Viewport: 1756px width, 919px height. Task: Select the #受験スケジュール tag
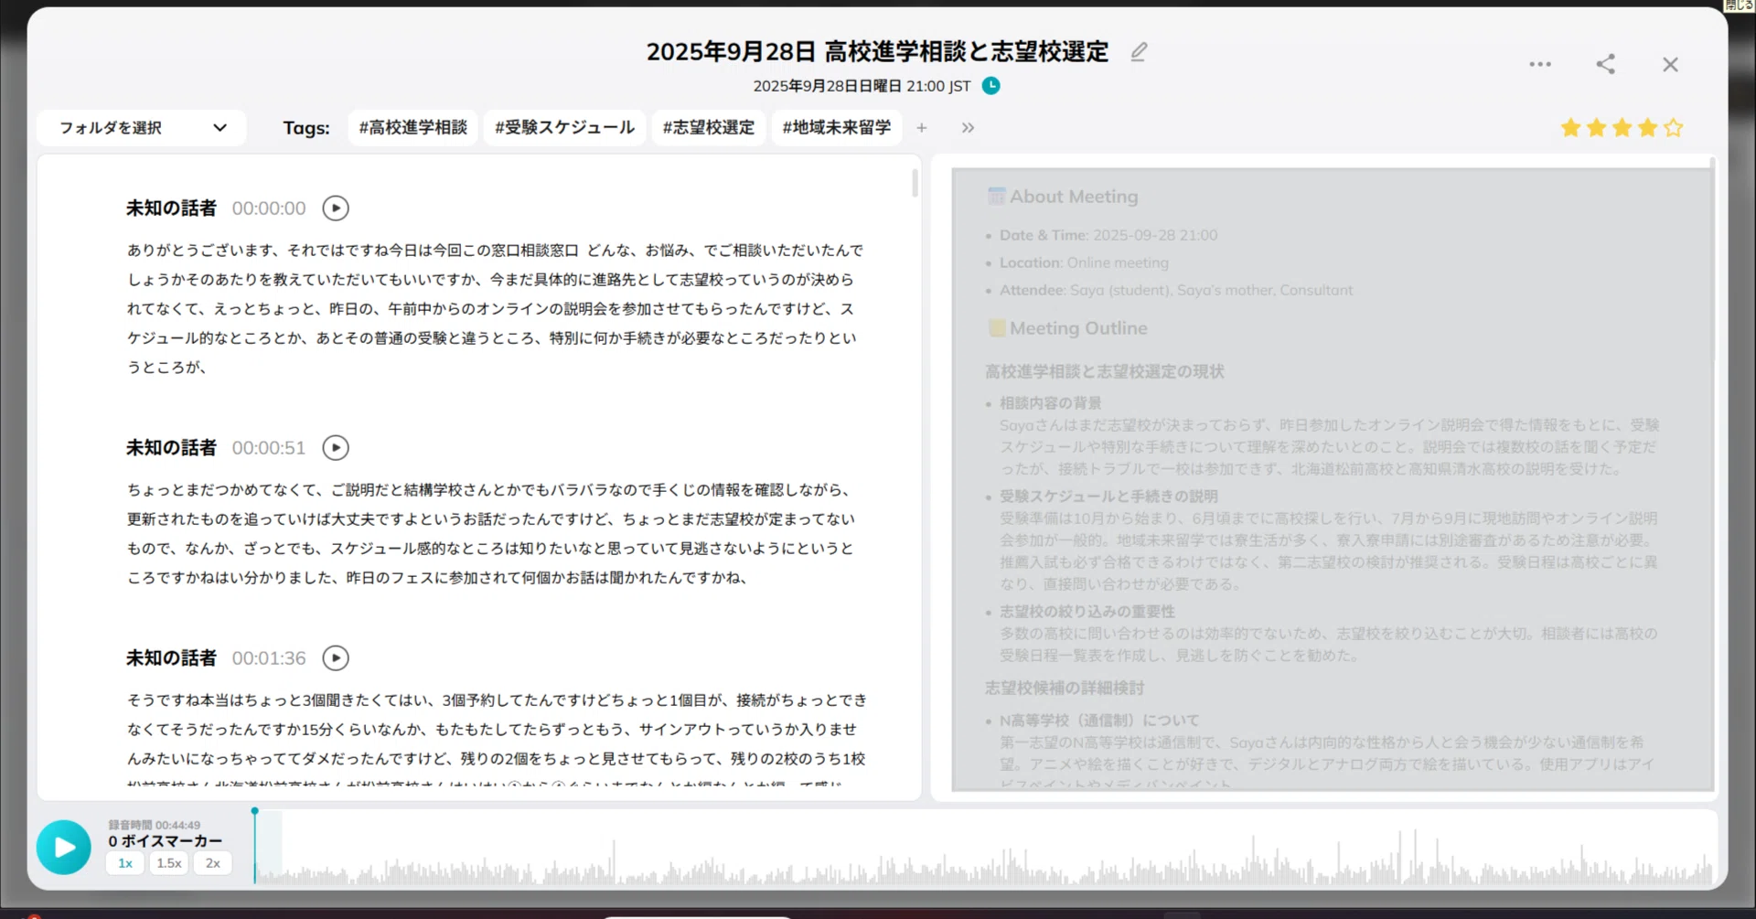(x=564, y=128)
